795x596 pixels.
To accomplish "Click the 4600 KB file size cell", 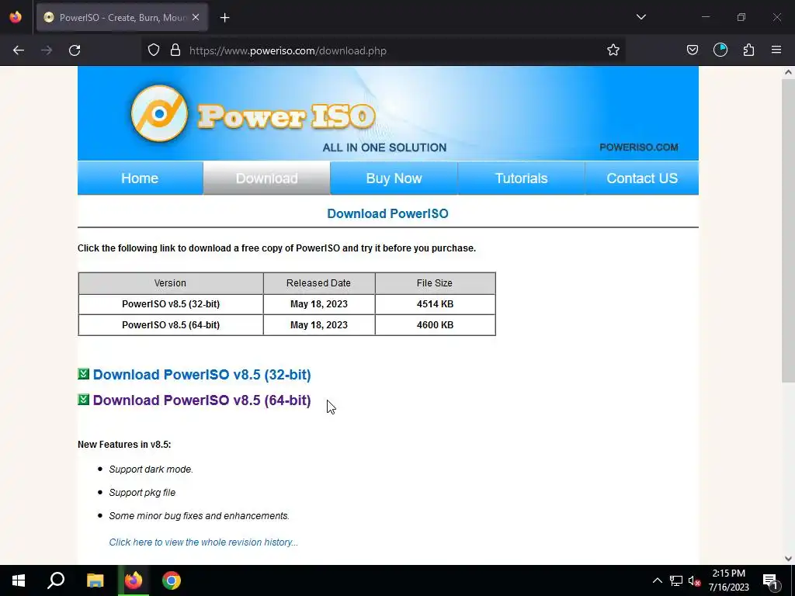I will [x=435, y=325].
